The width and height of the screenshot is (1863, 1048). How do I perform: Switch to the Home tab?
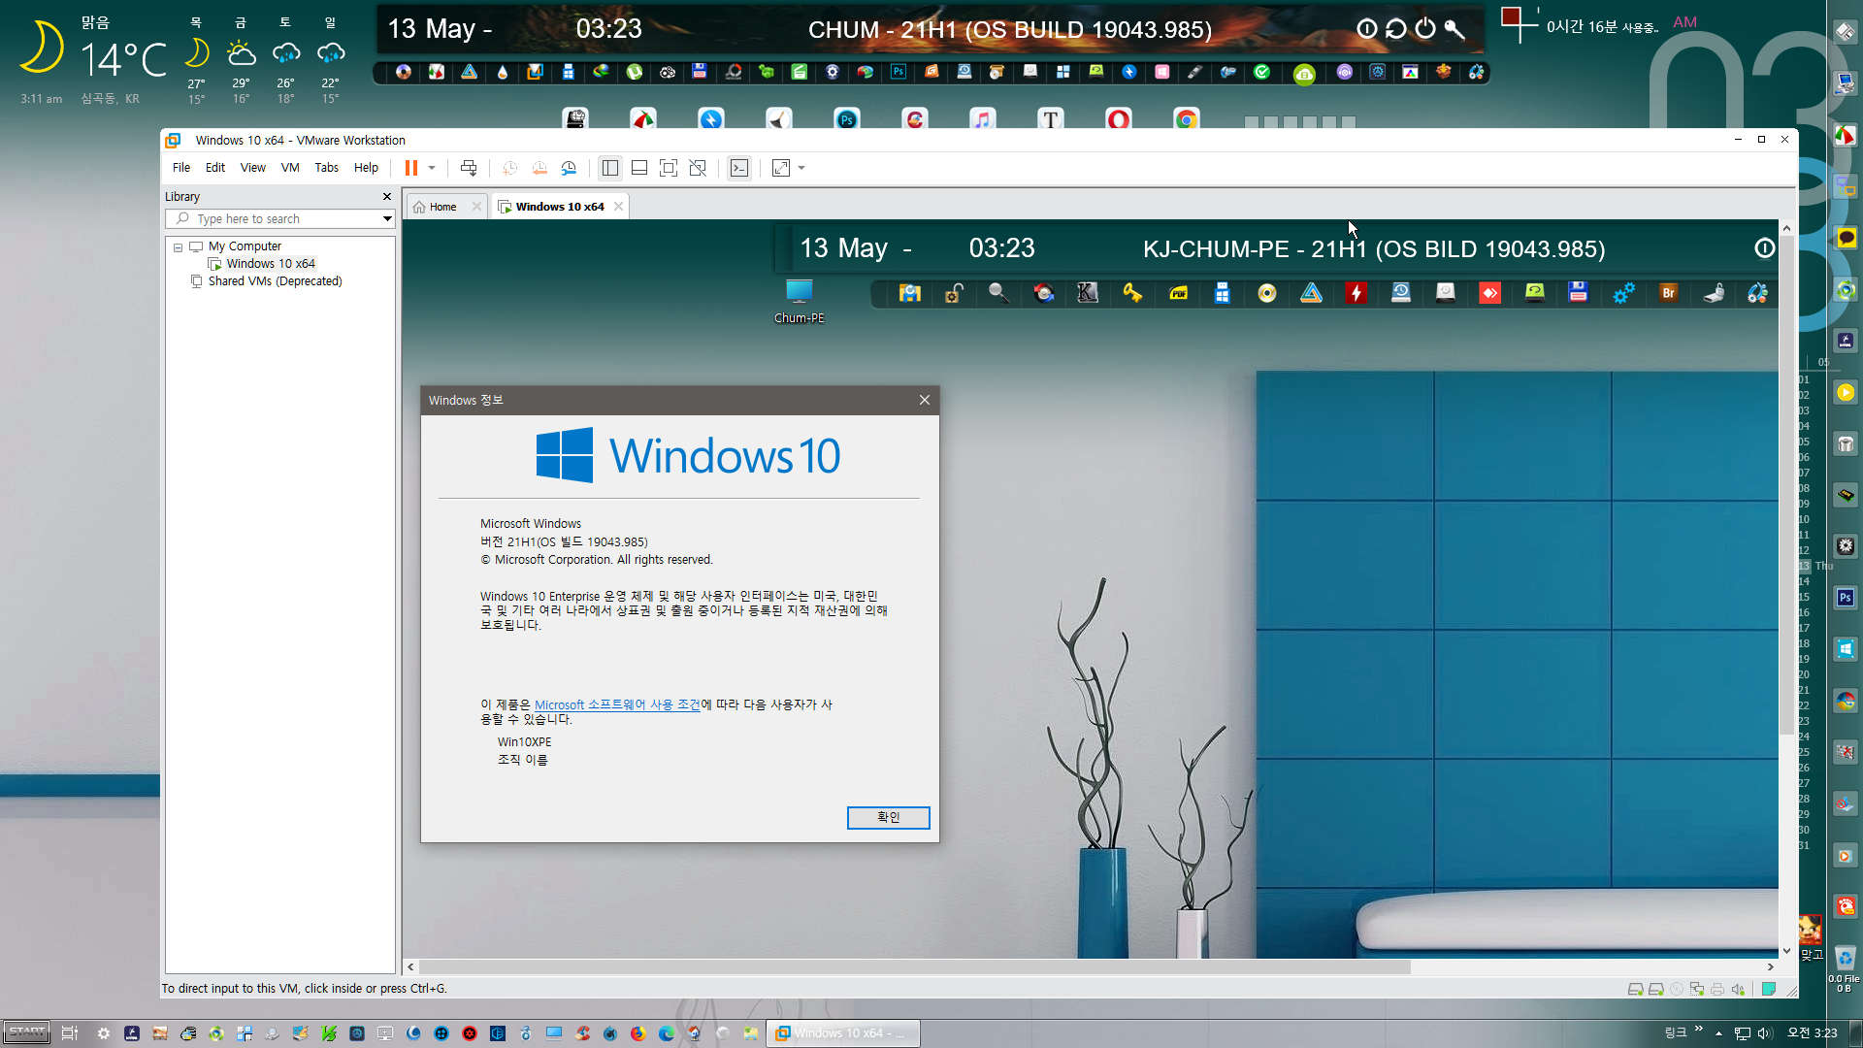442,207
